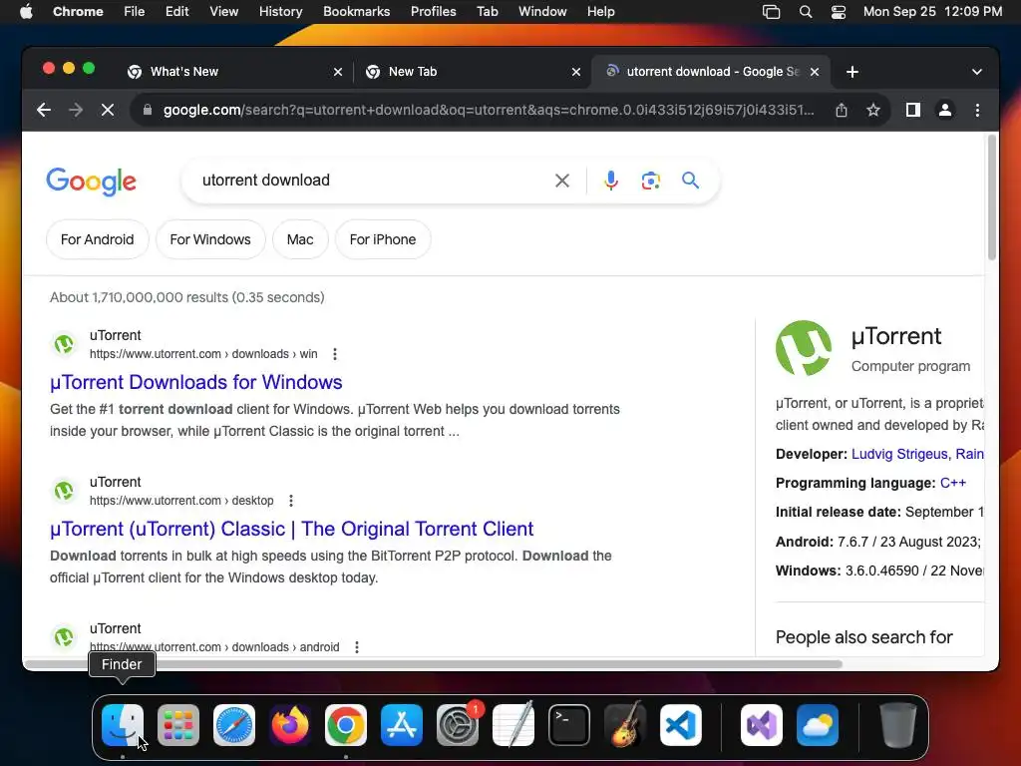Open options for the desktop result

tap(291, 501)
